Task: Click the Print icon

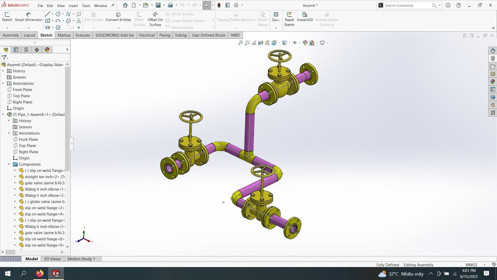Action: point(170,5)
